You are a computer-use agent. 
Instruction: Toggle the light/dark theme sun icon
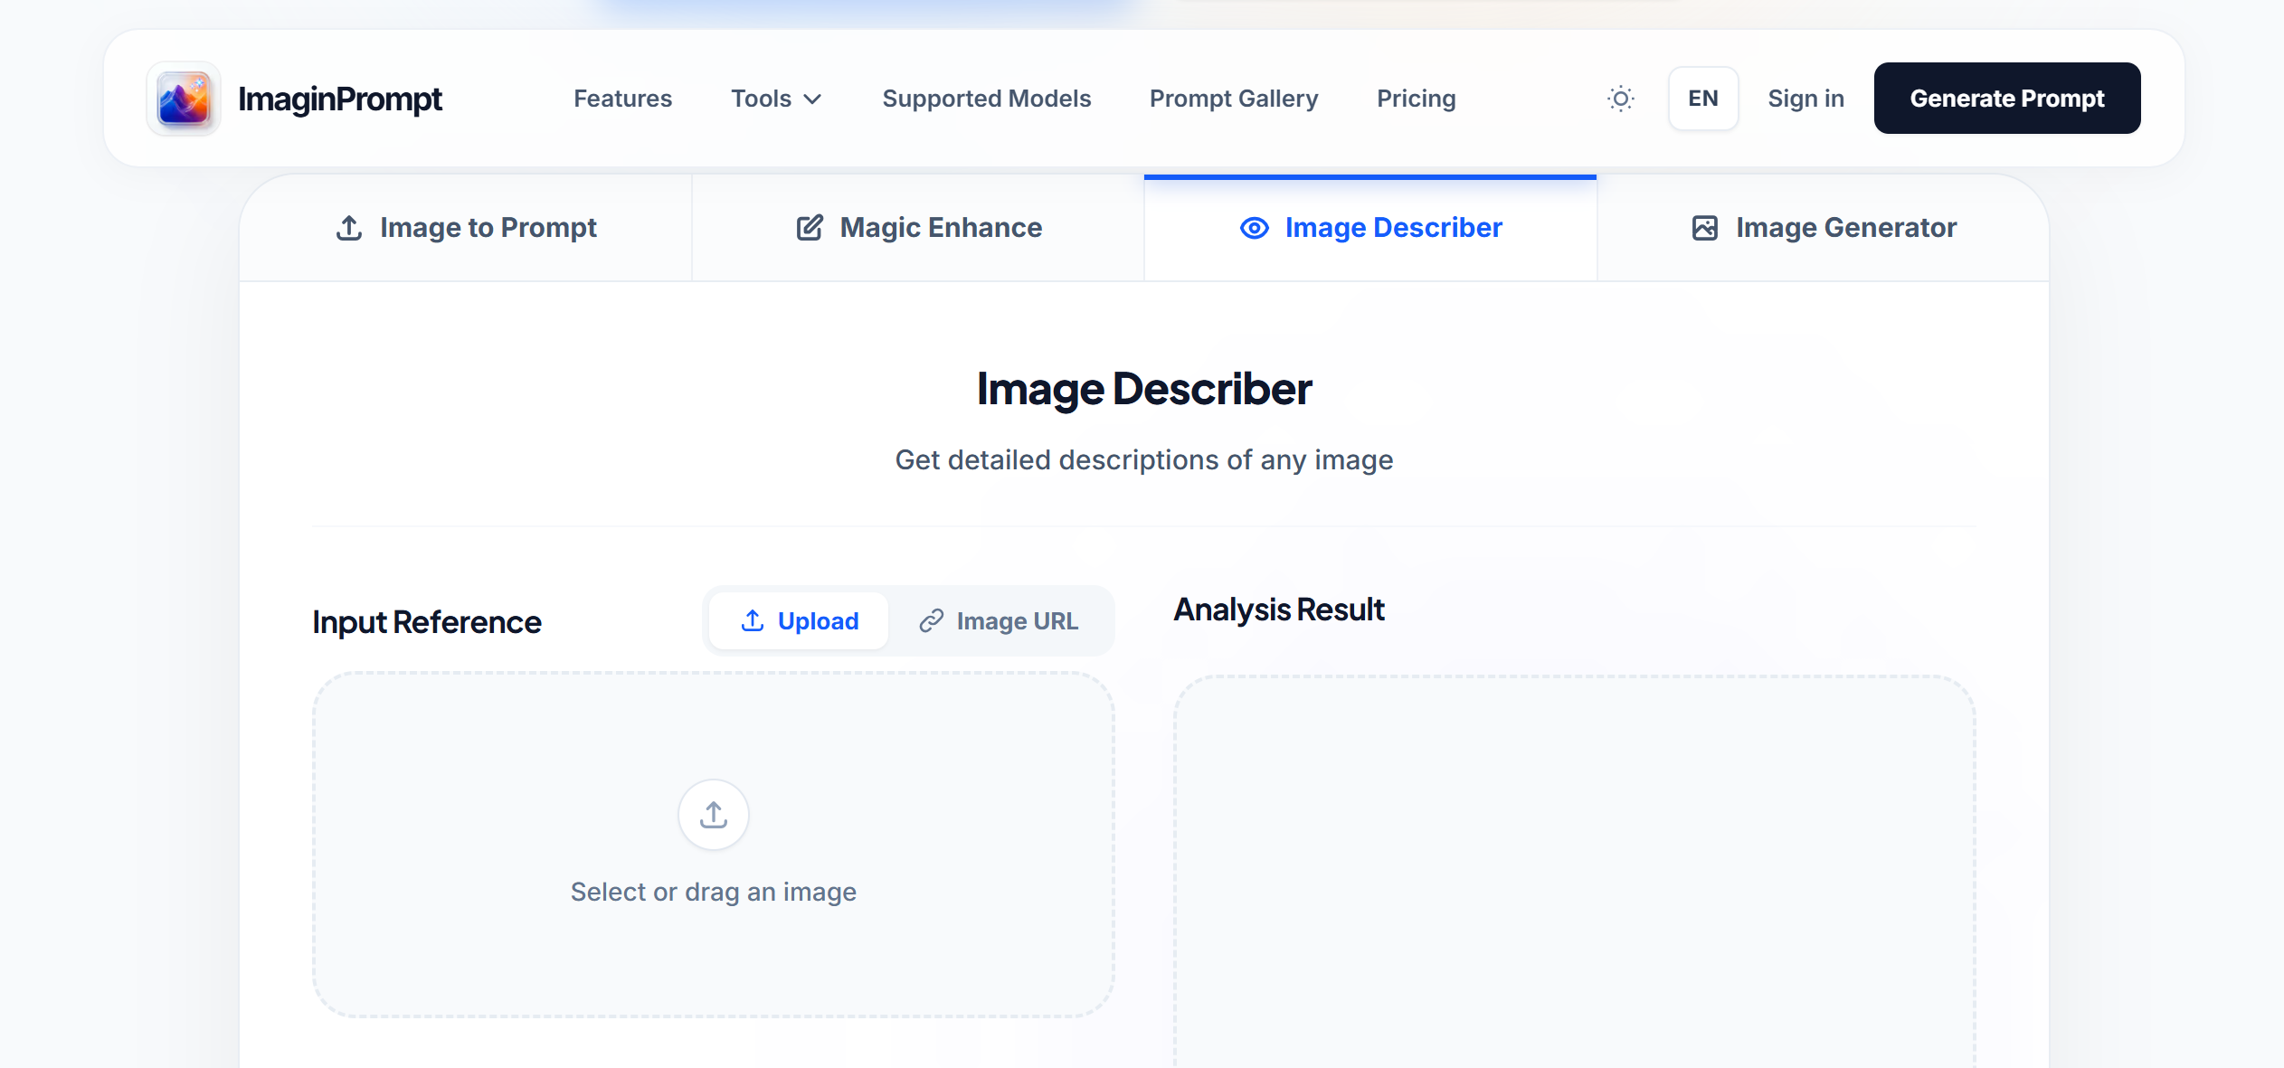click(x=1620, y=99)
